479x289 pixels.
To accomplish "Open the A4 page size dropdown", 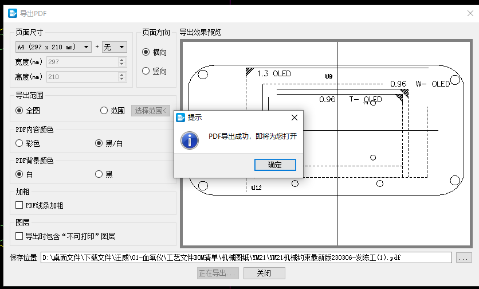I will (53, 47).
